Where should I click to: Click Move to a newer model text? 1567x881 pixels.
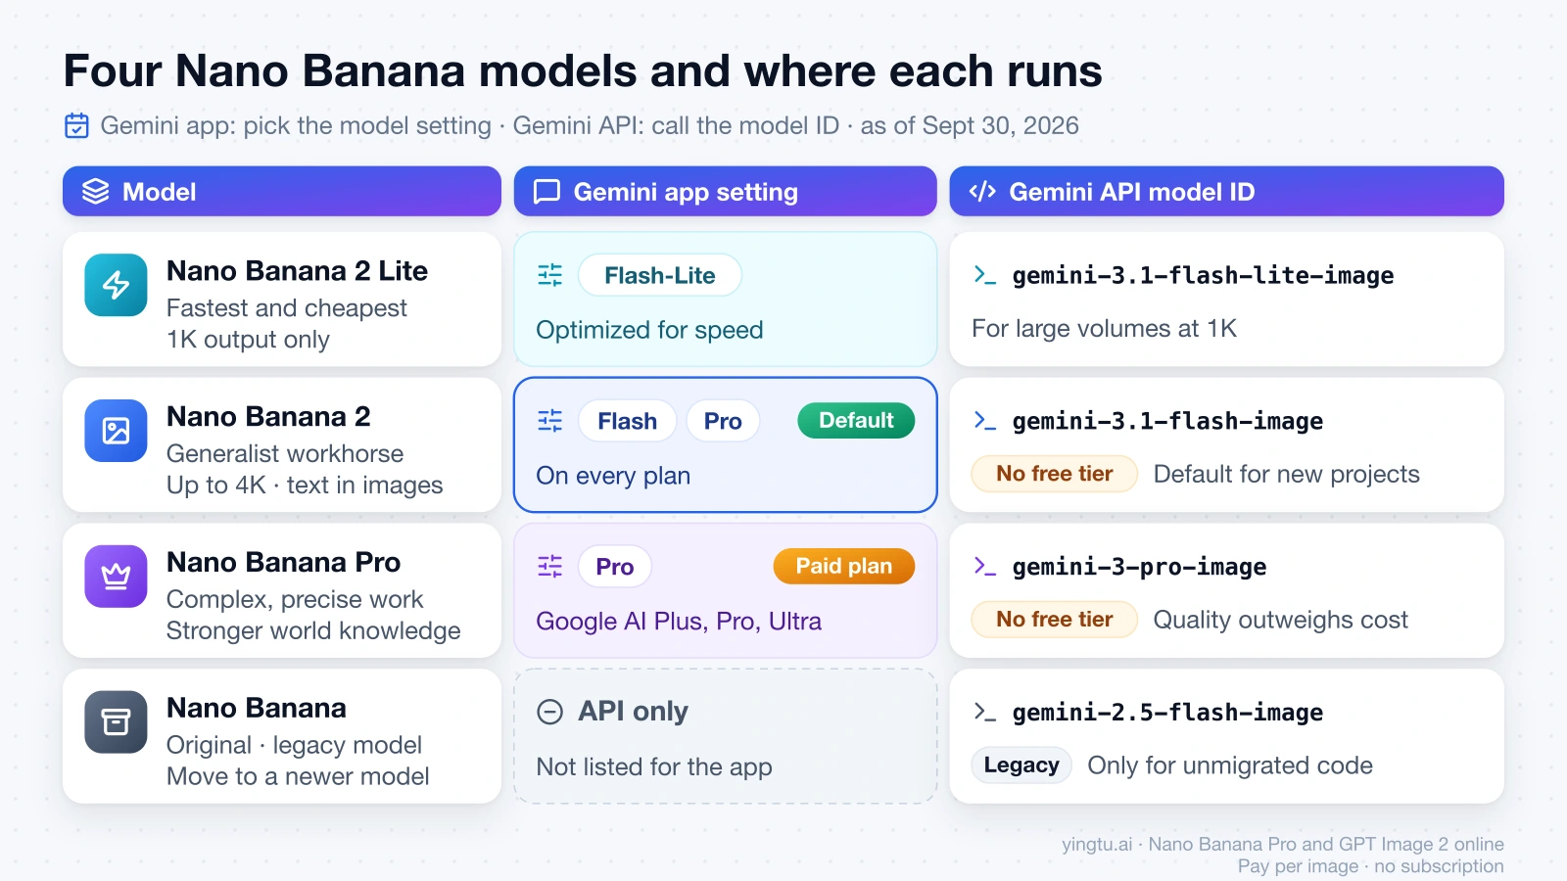298,776
